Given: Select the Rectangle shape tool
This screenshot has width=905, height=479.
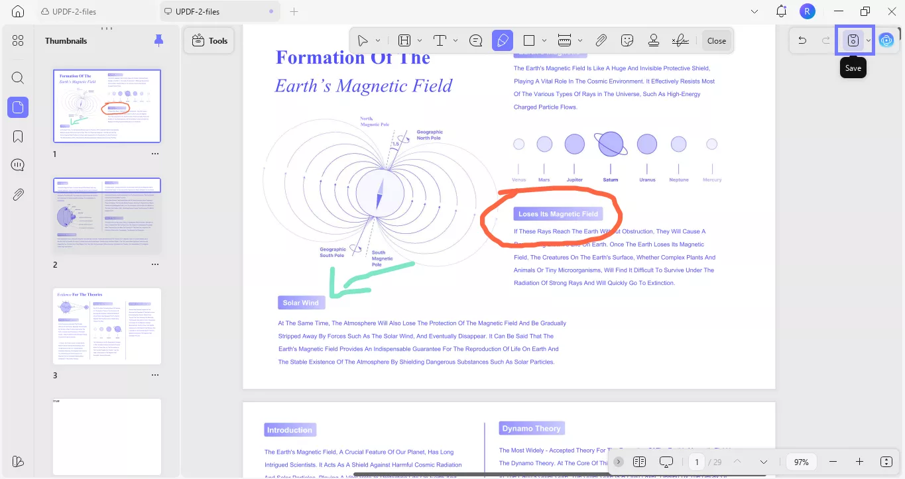Looking at the screenshot, I should pos(529,40).
